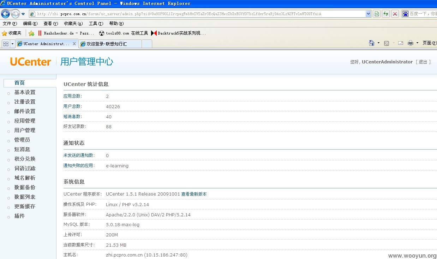Toggle the compatibility view icon
Viewport: 437px width, 259px height.
tap(377, 14)
